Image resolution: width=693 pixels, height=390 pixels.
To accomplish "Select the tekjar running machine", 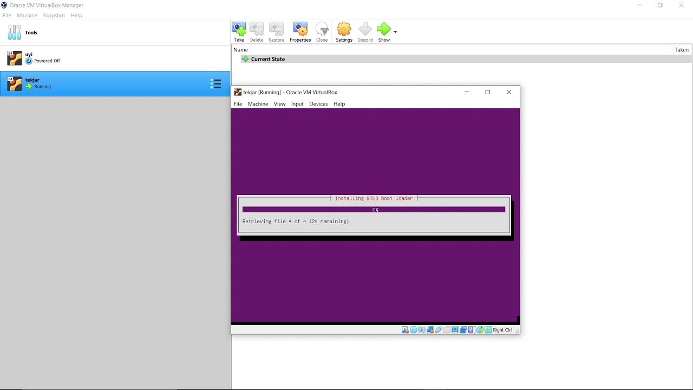I will 115,83.
